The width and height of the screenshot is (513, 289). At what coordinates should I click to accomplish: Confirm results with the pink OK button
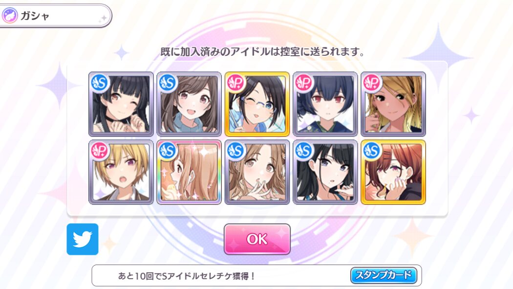pos(257,239)
